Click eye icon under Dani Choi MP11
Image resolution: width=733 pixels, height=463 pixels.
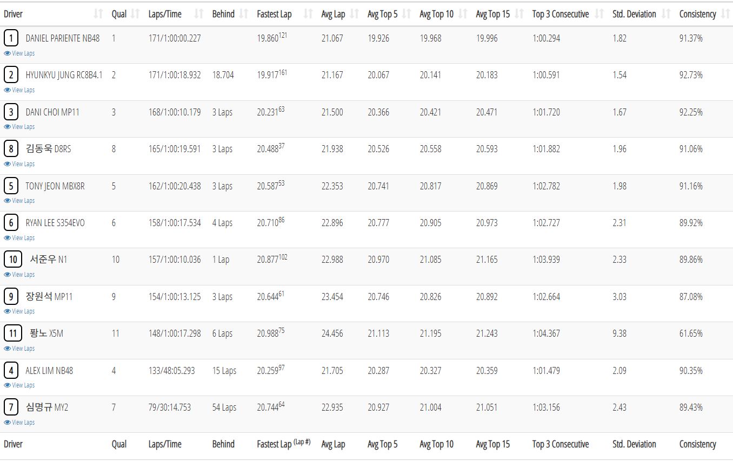pyautogui.click(x=7, y=127)
